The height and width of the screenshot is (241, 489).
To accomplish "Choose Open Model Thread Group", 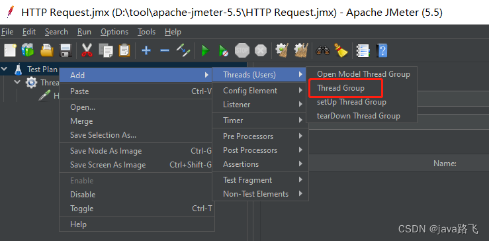I will coord(361,74).
